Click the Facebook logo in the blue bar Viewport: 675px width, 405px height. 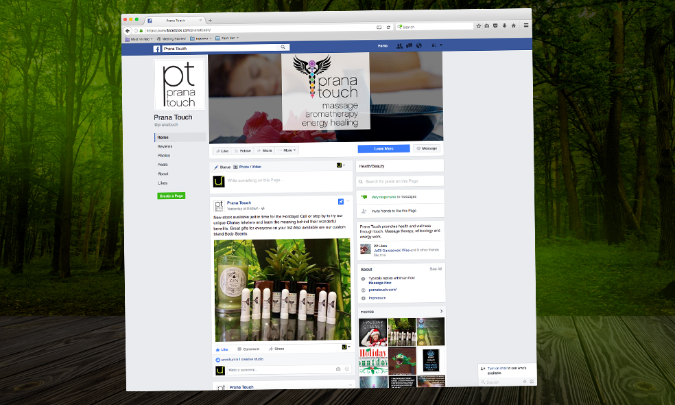(156, 49)
